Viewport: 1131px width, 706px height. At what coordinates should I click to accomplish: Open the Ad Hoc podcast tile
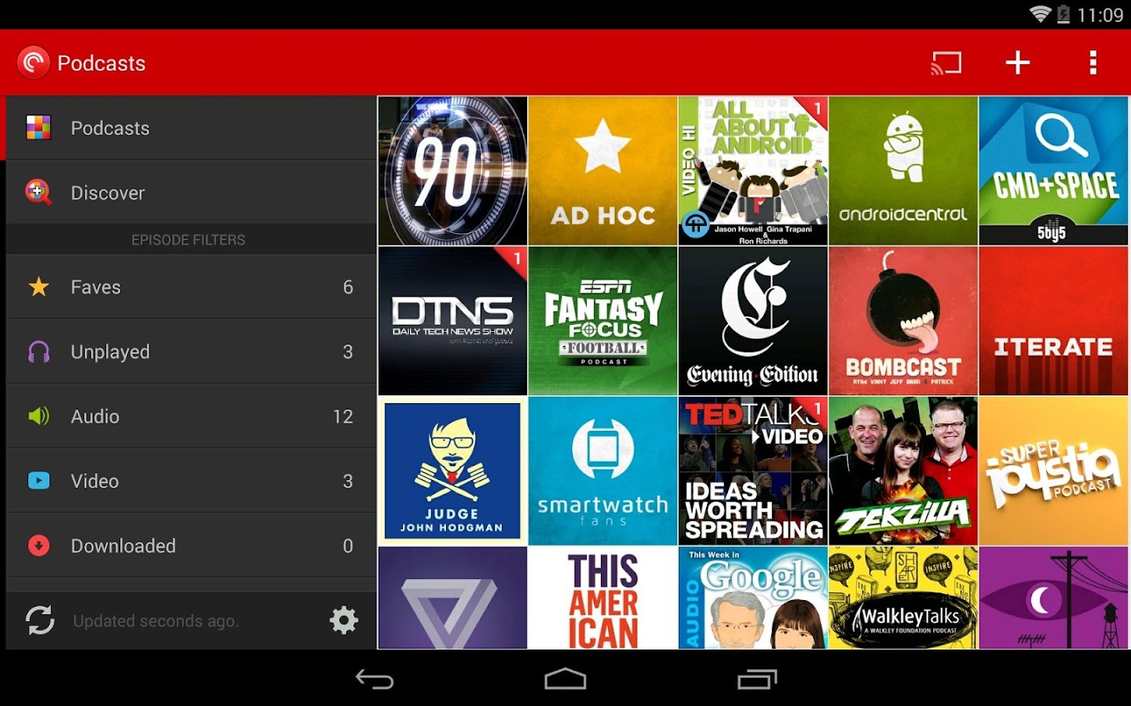603,171
